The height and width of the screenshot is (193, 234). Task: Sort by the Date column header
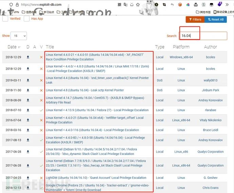tap(14, 47)
